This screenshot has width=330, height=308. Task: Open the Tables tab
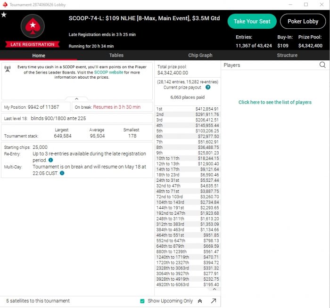click(x=116, y=55)
